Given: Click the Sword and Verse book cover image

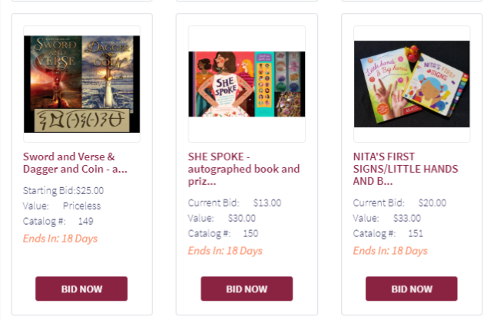Looking at the screenshot, I should (81, 84).
